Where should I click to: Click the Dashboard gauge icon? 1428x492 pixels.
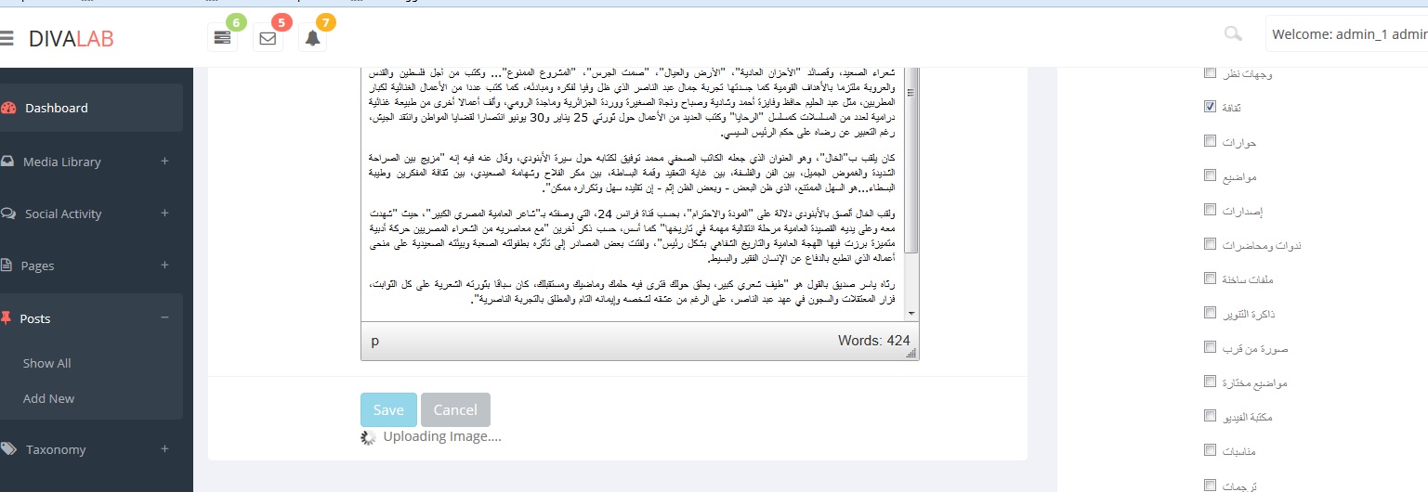(x=9, y=108)
